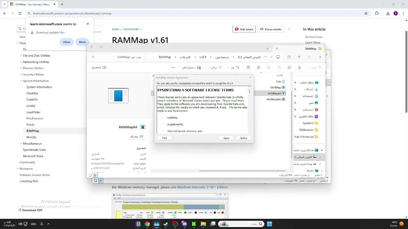Open Windows Internals book link
The width and height of the screenshot is (408, 229).
pyautogui.click(x=202, y=187)
